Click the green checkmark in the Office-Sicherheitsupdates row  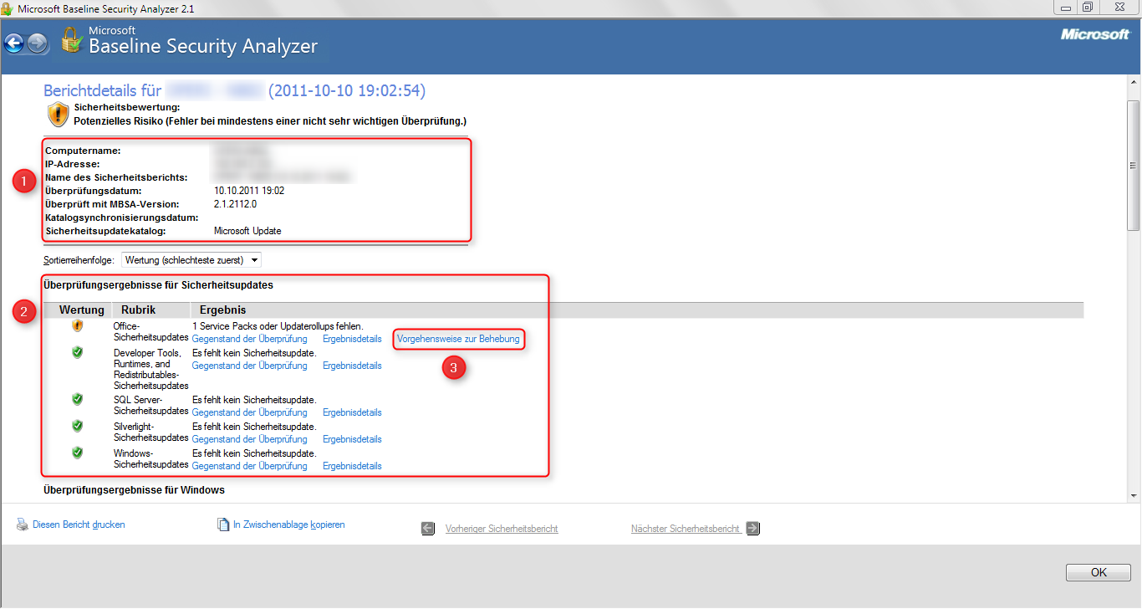click(x=77, y=325)
